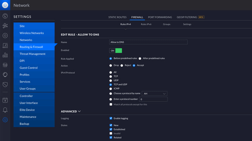
Task: Open the Topology icon in sidebar
Action: pos(5,26)
